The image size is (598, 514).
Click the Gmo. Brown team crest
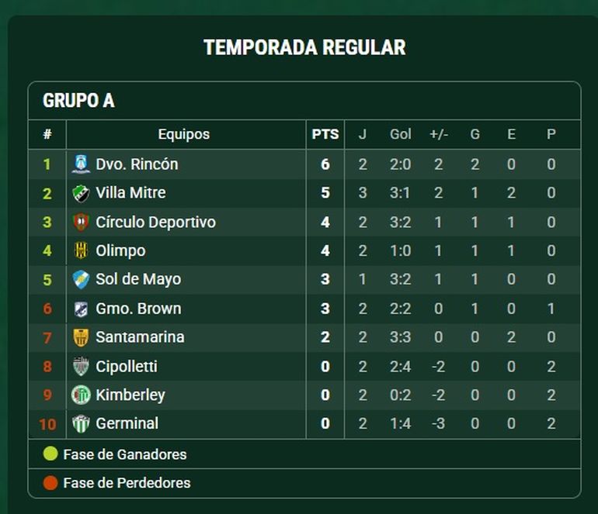click(81, 309)
